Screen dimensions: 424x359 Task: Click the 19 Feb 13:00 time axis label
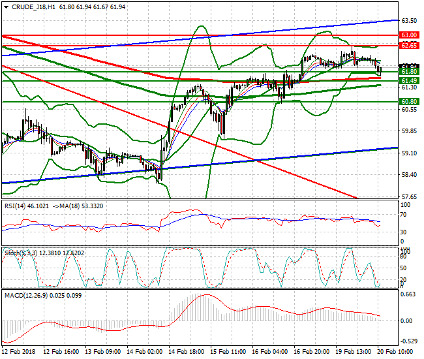[x=353, y=352]
